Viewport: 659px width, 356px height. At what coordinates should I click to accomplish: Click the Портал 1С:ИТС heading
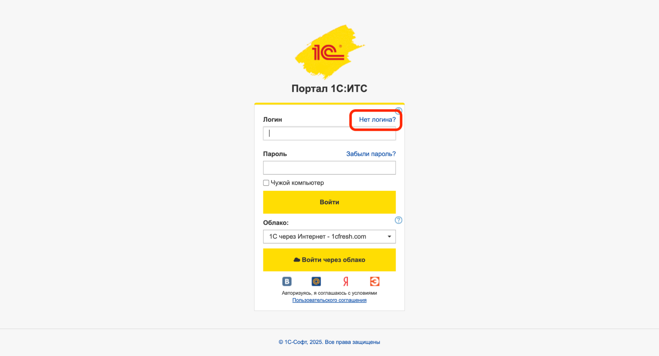(x=329, y=88)
